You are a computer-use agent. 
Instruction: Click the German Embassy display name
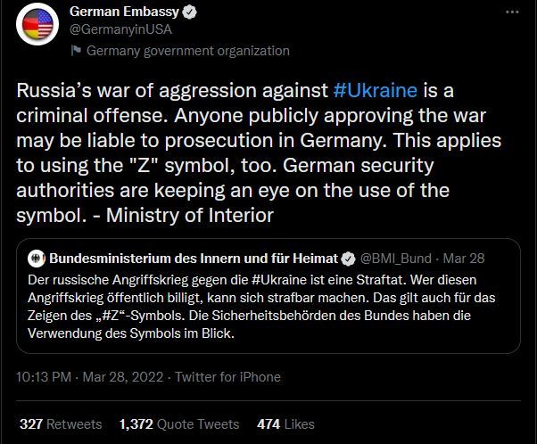tap(124, 12)
